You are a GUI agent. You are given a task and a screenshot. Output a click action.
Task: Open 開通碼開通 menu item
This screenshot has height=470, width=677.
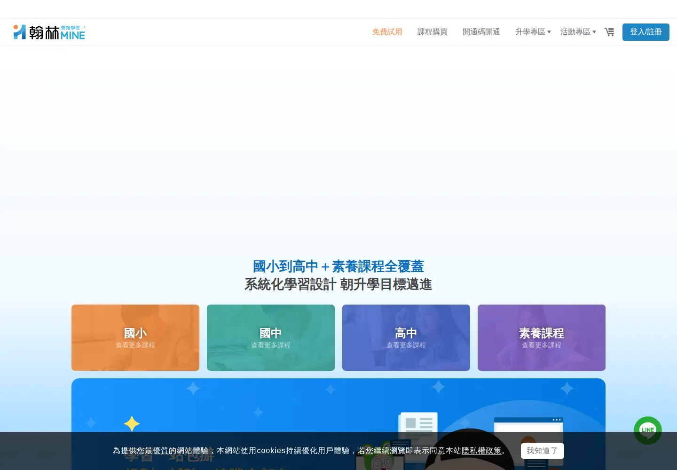coord(481,32)
